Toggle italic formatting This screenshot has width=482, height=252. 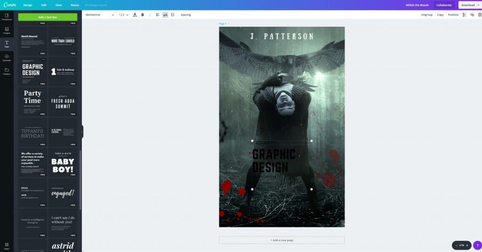[150, 15]
